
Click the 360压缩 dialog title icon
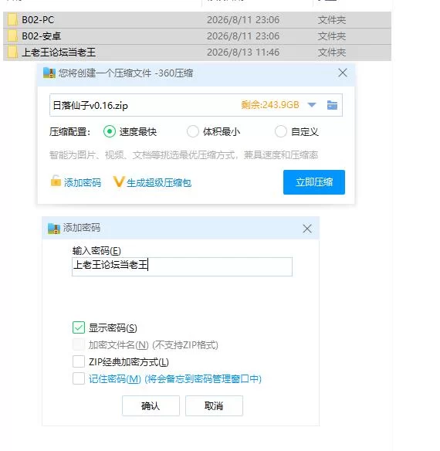click(49, 73)
